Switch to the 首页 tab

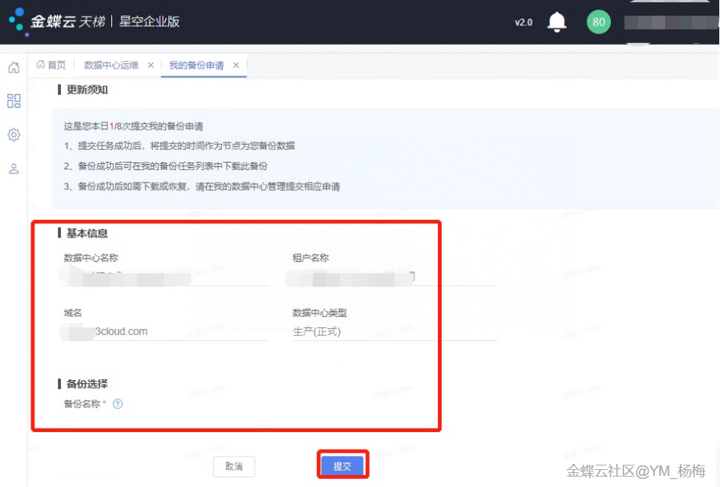click(51, 65)
